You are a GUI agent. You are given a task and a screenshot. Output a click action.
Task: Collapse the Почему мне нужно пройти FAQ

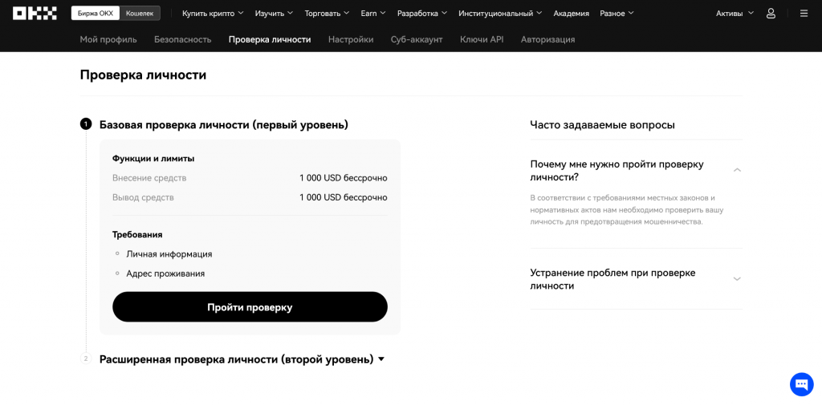737,170
